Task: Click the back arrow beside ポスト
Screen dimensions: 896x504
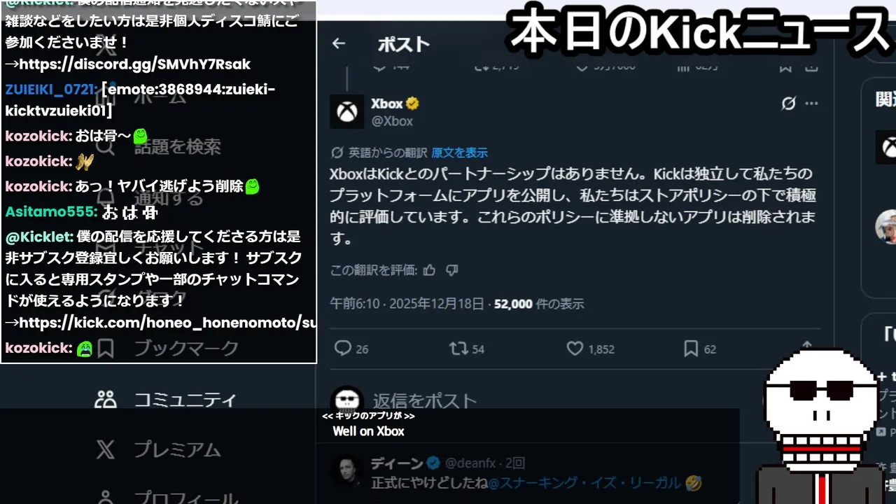Action: point(339,43)
